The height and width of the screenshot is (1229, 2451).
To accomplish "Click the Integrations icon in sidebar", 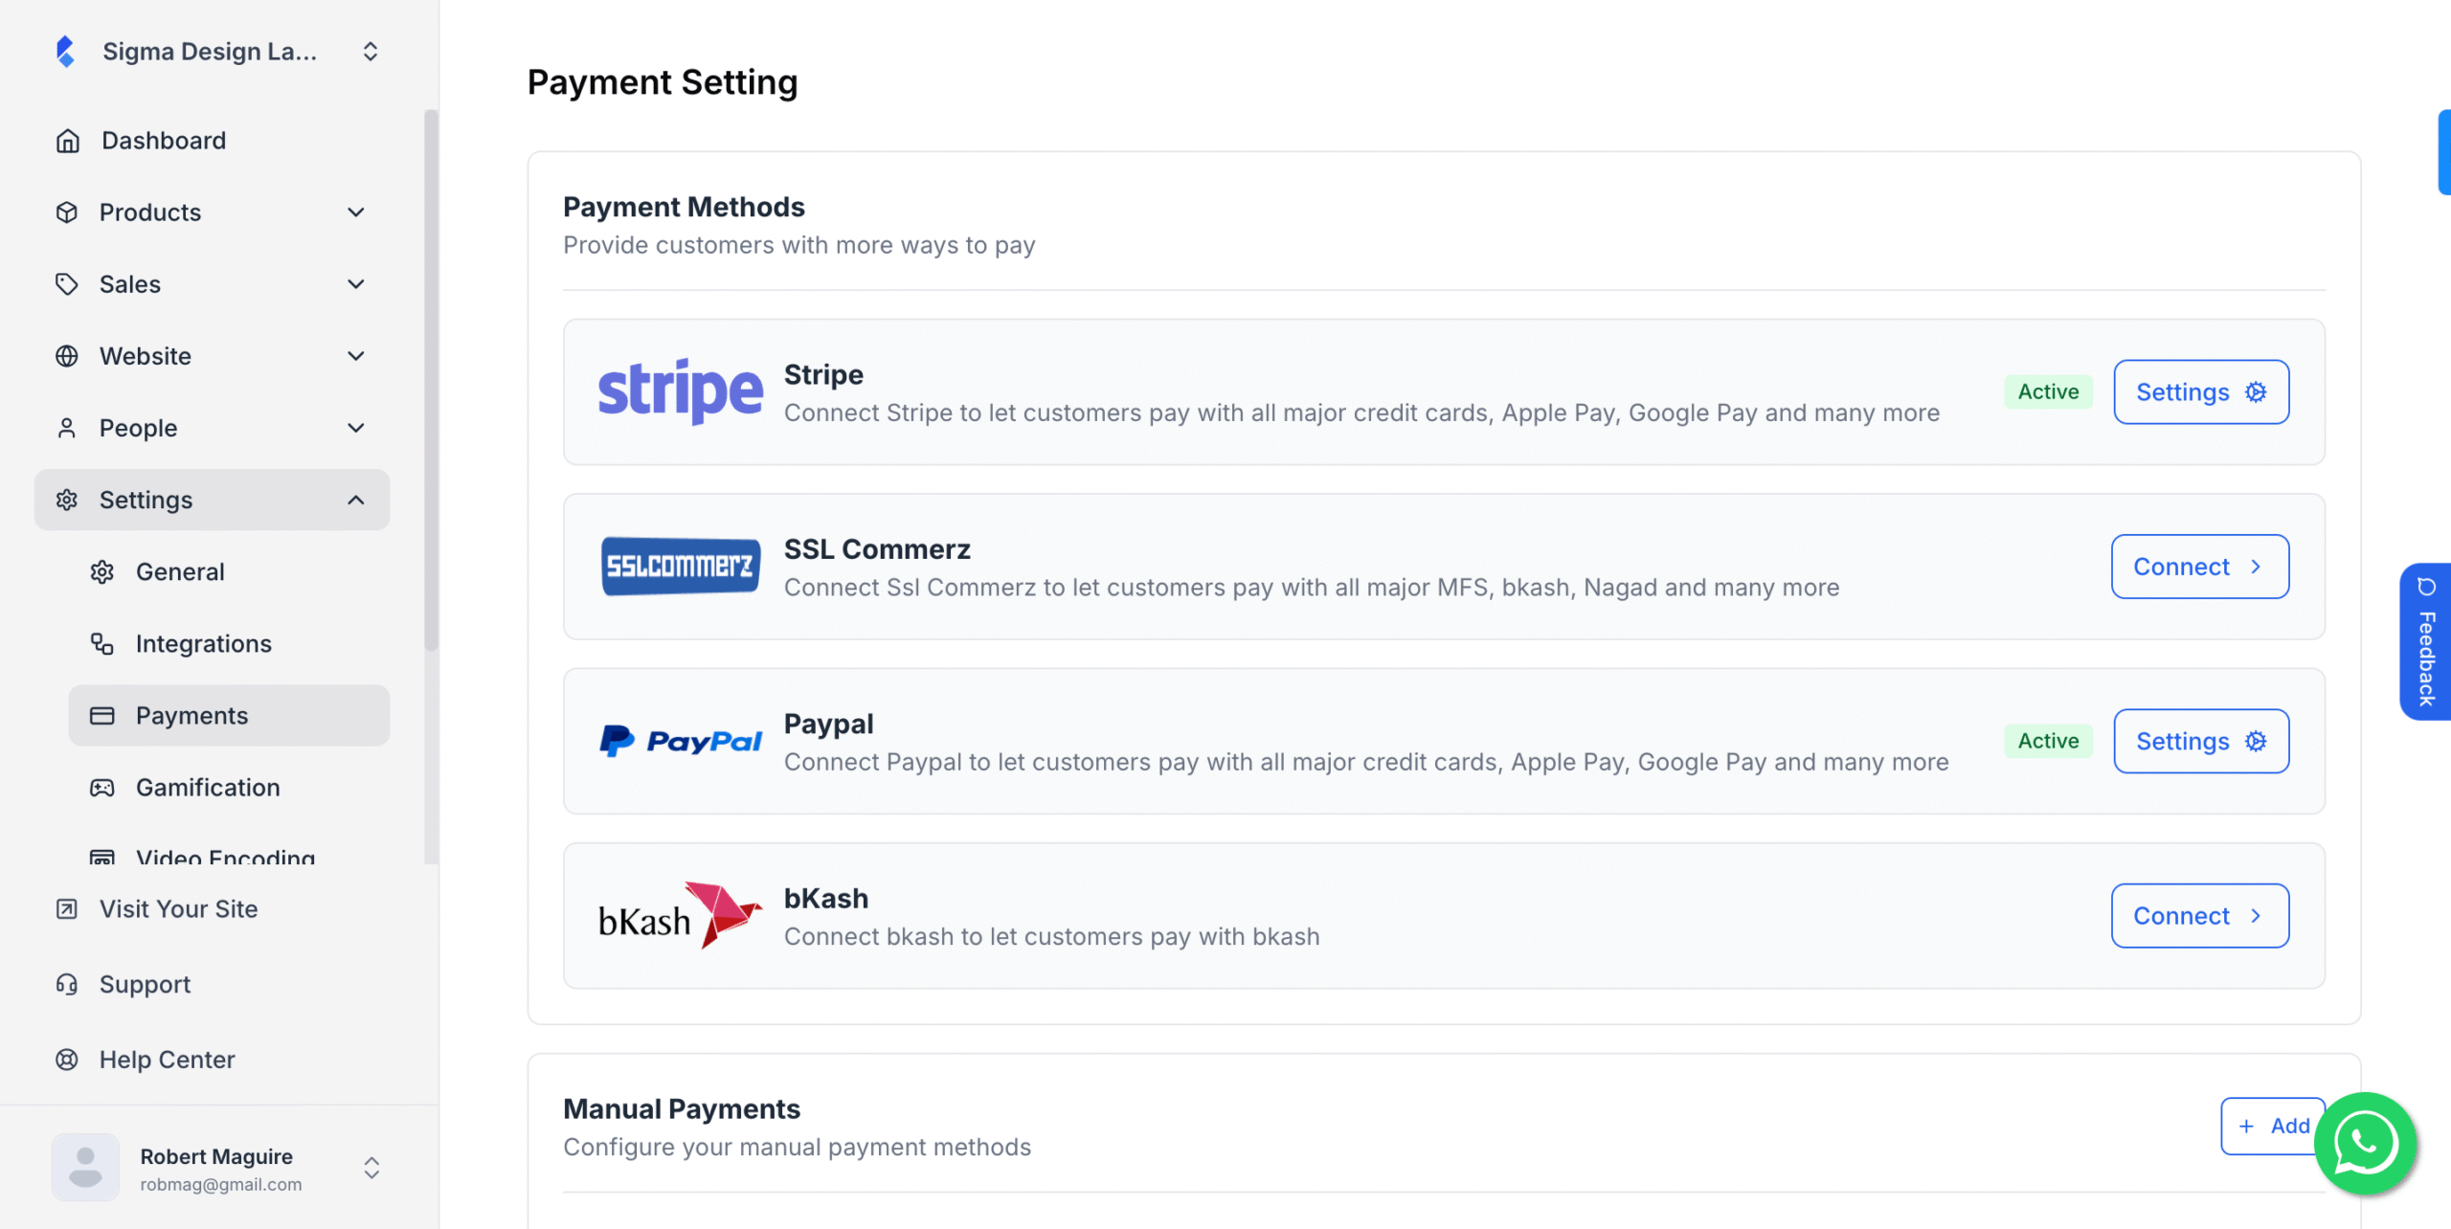I will tap(102, 643).
